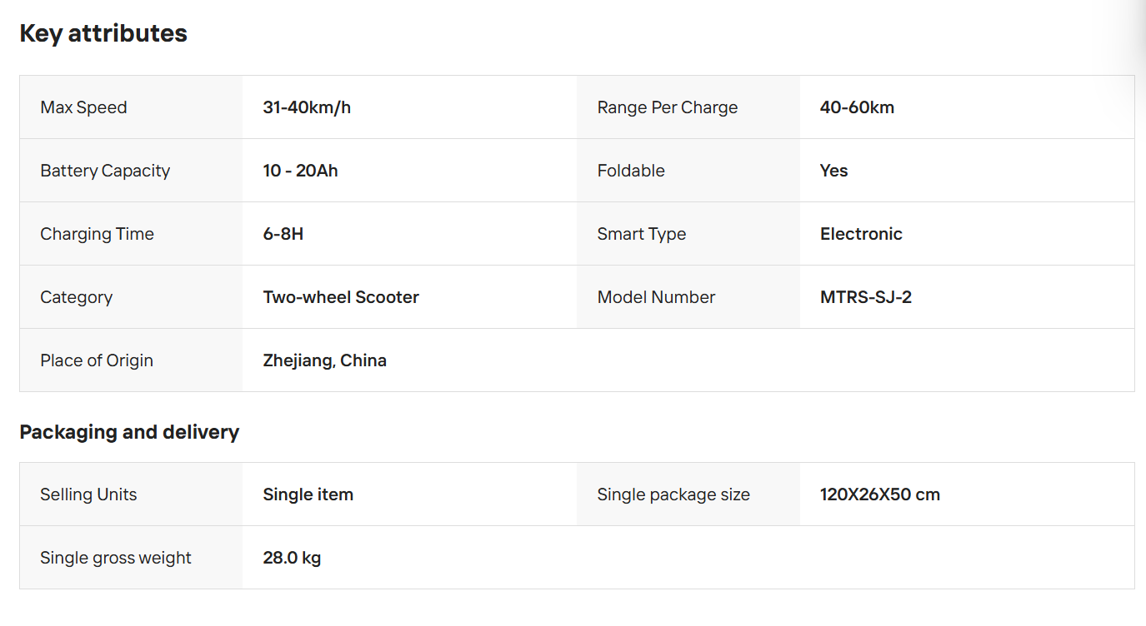Click the Zhejiang, China origin value
This screenshot has height=626, width=1146.
point(324,360)
